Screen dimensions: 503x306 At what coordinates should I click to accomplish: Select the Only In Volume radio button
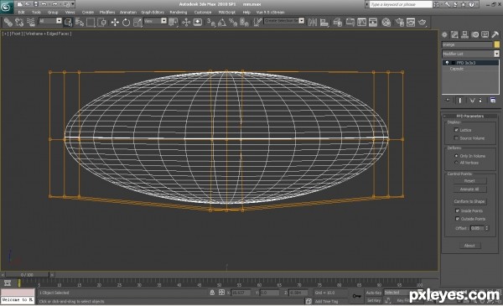456,156
